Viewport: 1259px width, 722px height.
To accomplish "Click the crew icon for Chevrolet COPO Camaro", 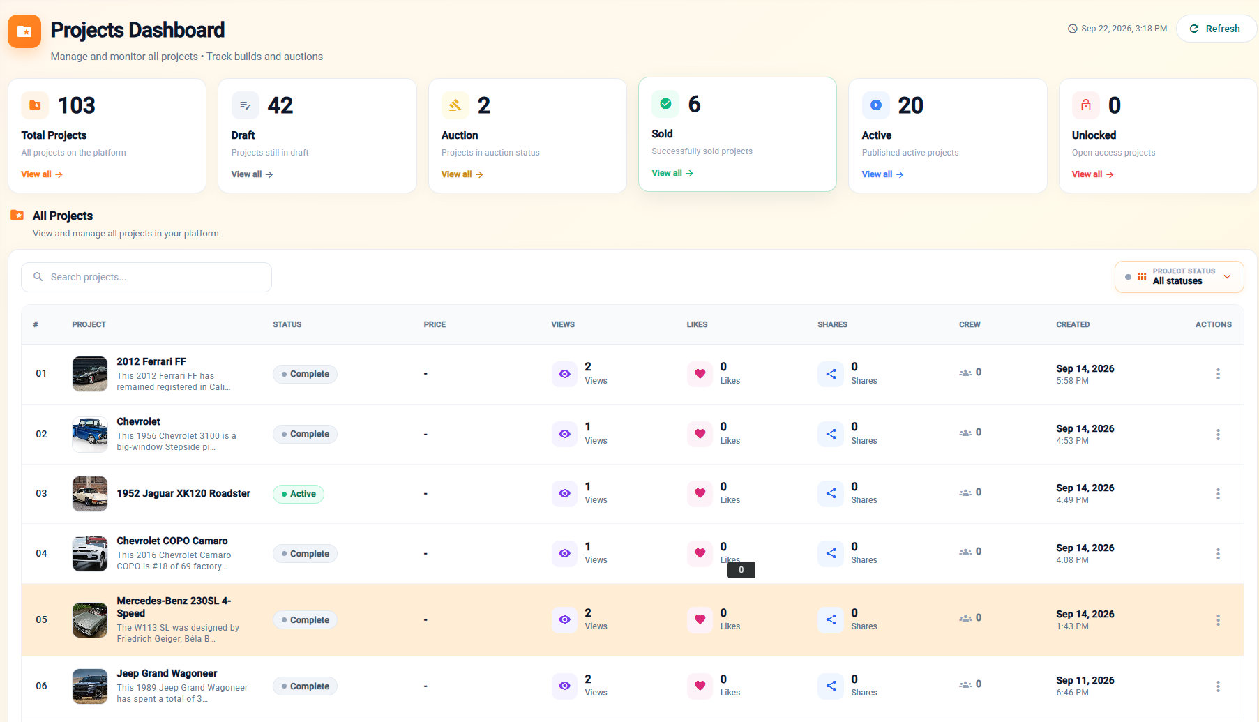I will tap(965, 552).
